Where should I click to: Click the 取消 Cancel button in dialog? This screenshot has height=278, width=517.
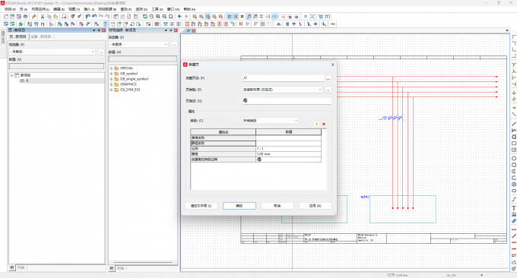pos(278,206)
